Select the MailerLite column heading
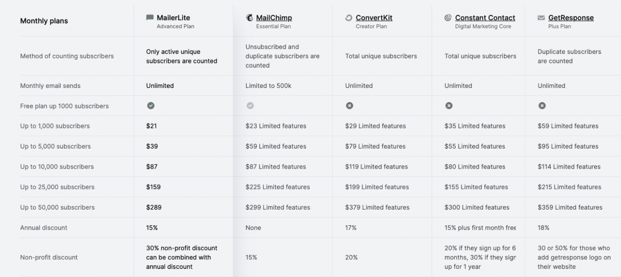 pyautogui.click(x=173, y=18)
